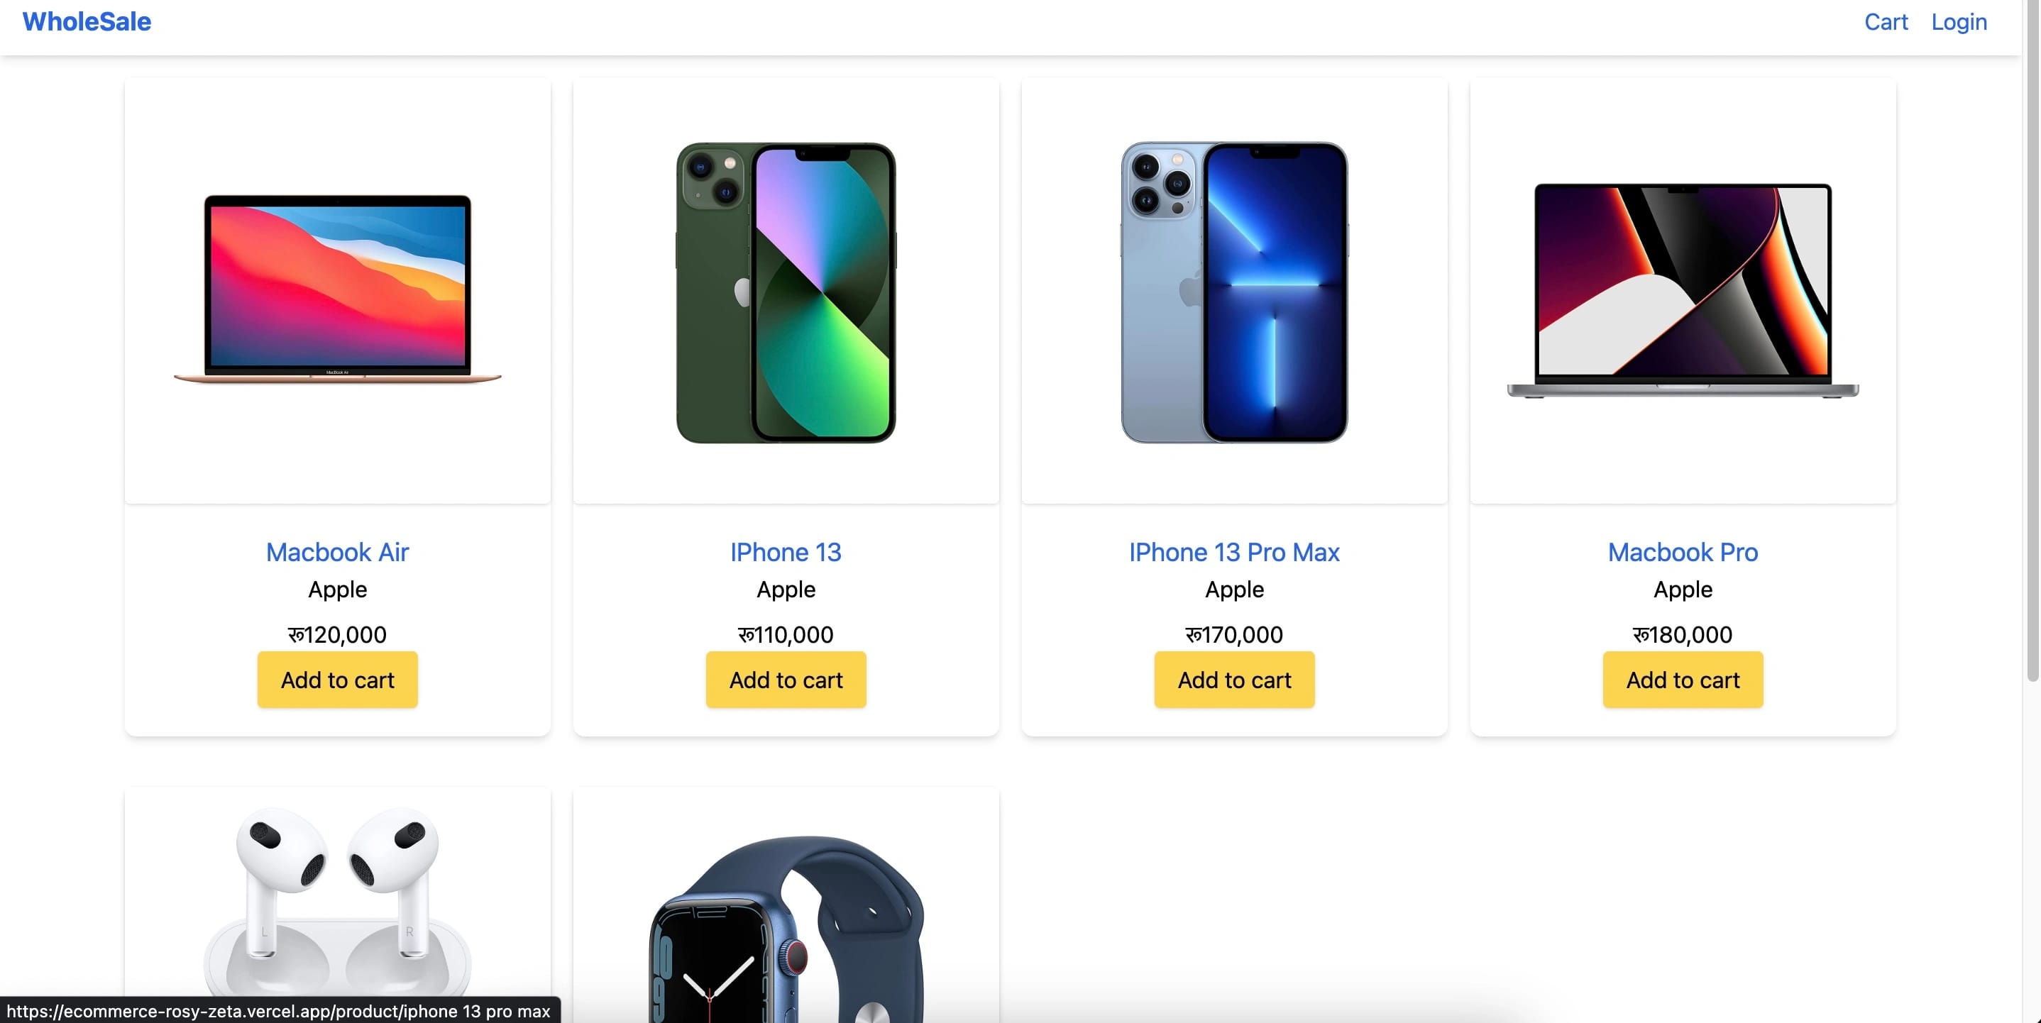The height and width of the screenshot is (1023, 2041).
Task: Open the Macbook Air title link
Action: [x=338, y=552]
